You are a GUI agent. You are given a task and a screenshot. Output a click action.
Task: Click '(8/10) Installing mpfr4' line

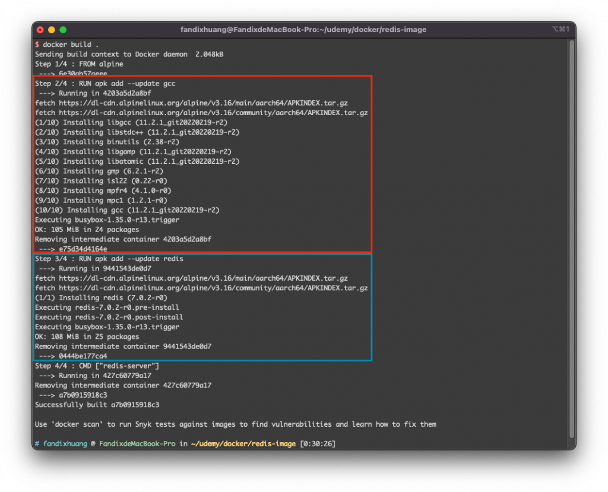[103, 191]
